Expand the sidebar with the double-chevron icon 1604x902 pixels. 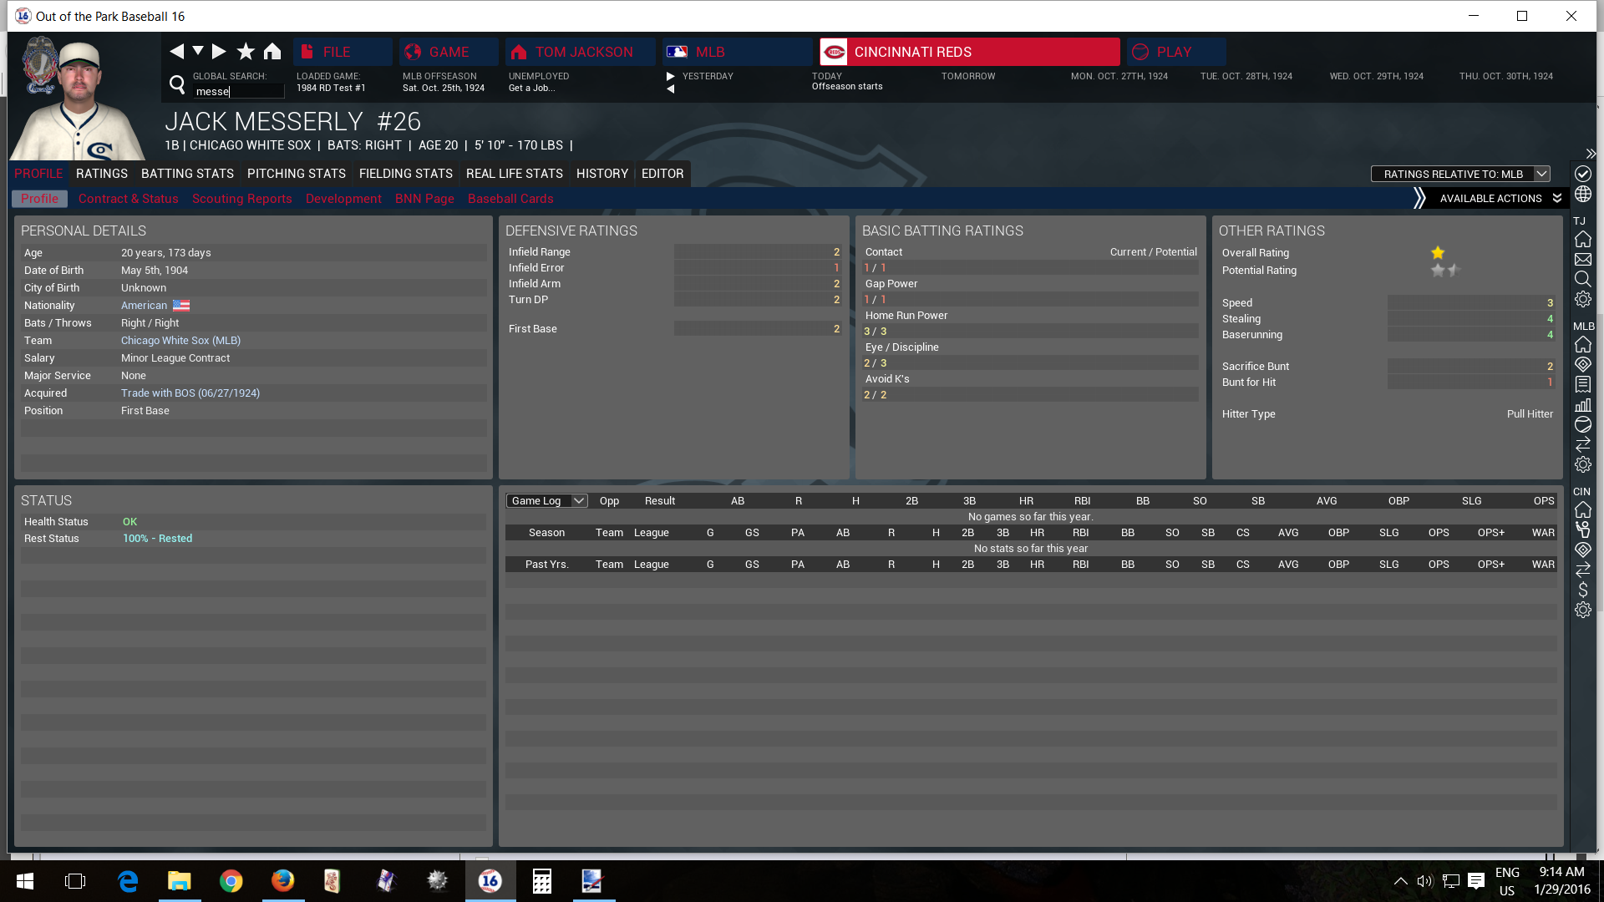[x=1591, y=154]
